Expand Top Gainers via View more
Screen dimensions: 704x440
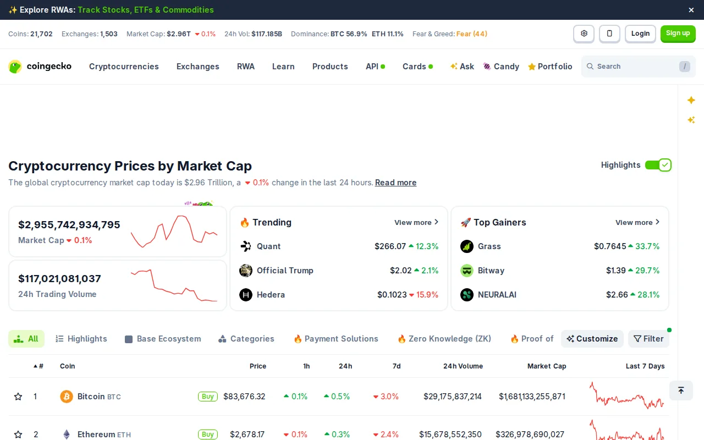point(637,222)
